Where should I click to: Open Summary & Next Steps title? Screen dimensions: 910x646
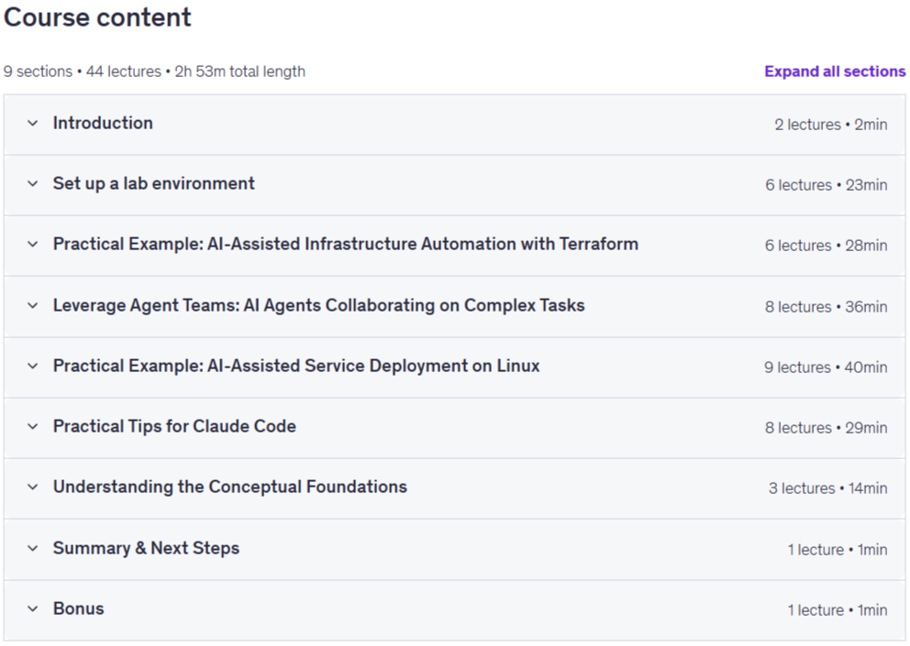[x=146, y=548]
